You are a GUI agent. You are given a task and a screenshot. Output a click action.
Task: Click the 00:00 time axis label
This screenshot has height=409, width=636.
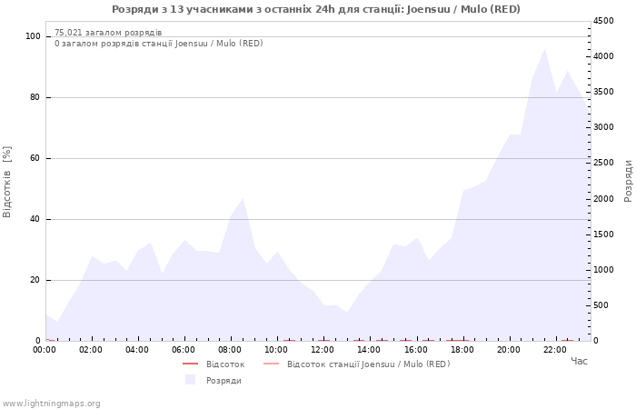coord(45,350)
